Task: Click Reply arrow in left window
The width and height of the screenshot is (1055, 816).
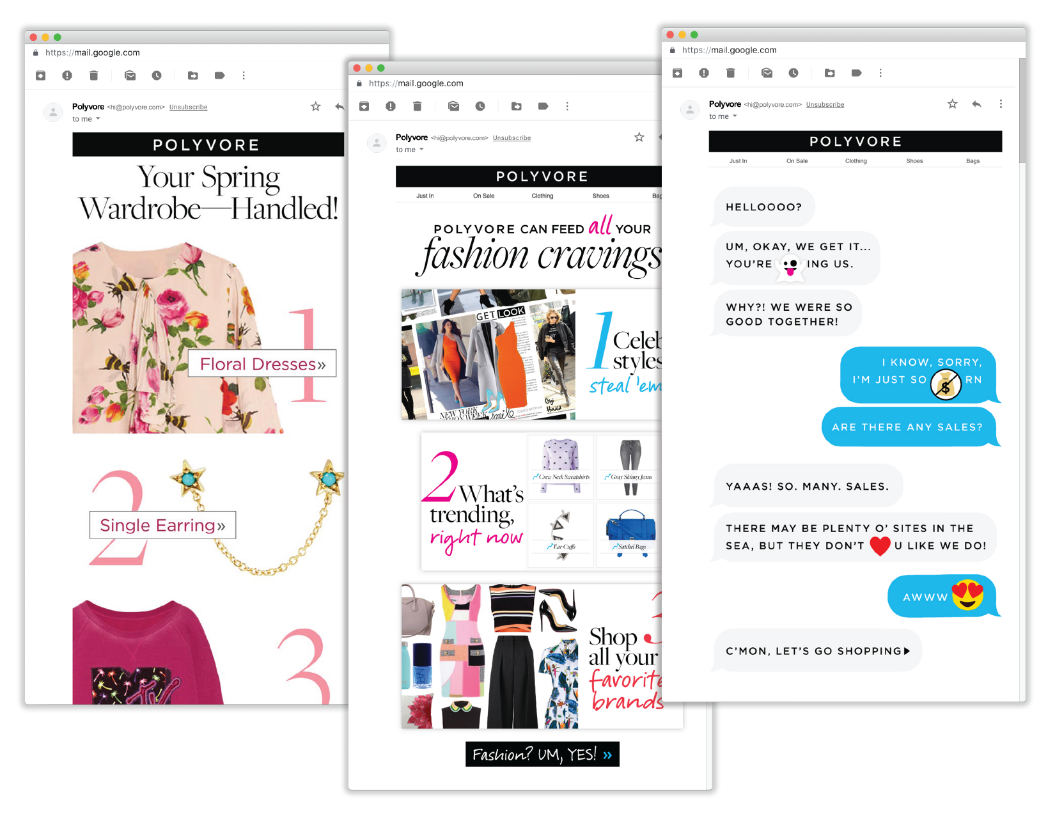Action: coord(340,107)
